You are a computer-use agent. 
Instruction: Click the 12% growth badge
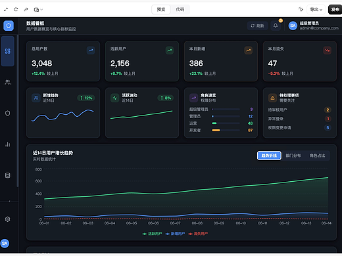coord(86,98)
